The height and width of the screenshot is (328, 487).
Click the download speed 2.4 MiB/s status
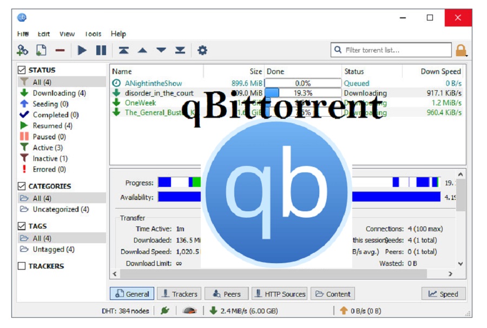coord(243,311)
